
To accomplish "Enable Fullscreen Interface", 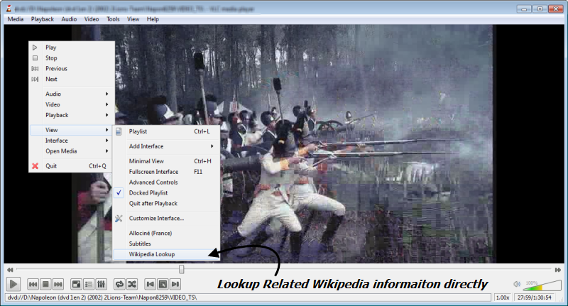I will tap(166, 172).
